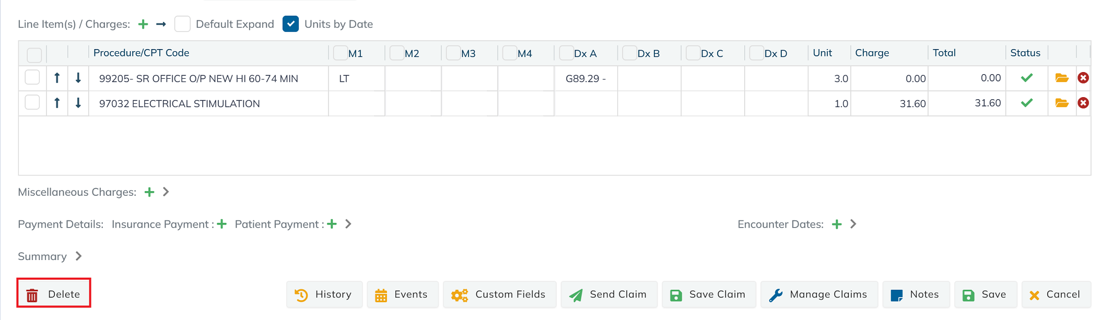Expand the Encounter Dates section chevron
This screenshot has width=1102, height=320.
853,224
